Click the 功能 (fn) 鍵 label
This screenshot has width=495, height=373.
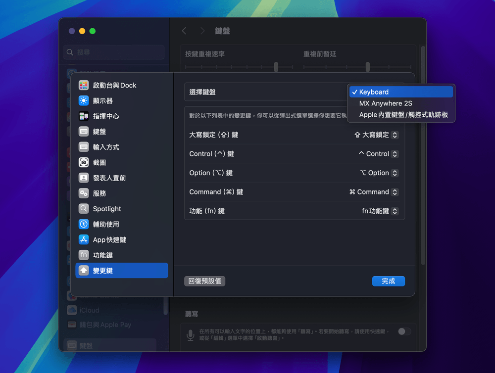207,211
